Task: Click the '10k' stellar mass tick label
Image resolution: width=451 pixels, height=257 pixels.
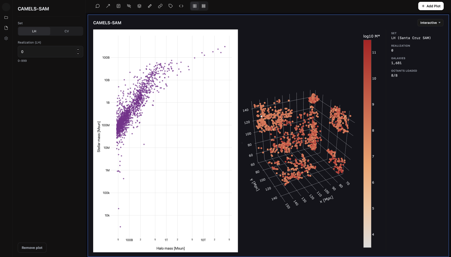Action: pos(107,216)
